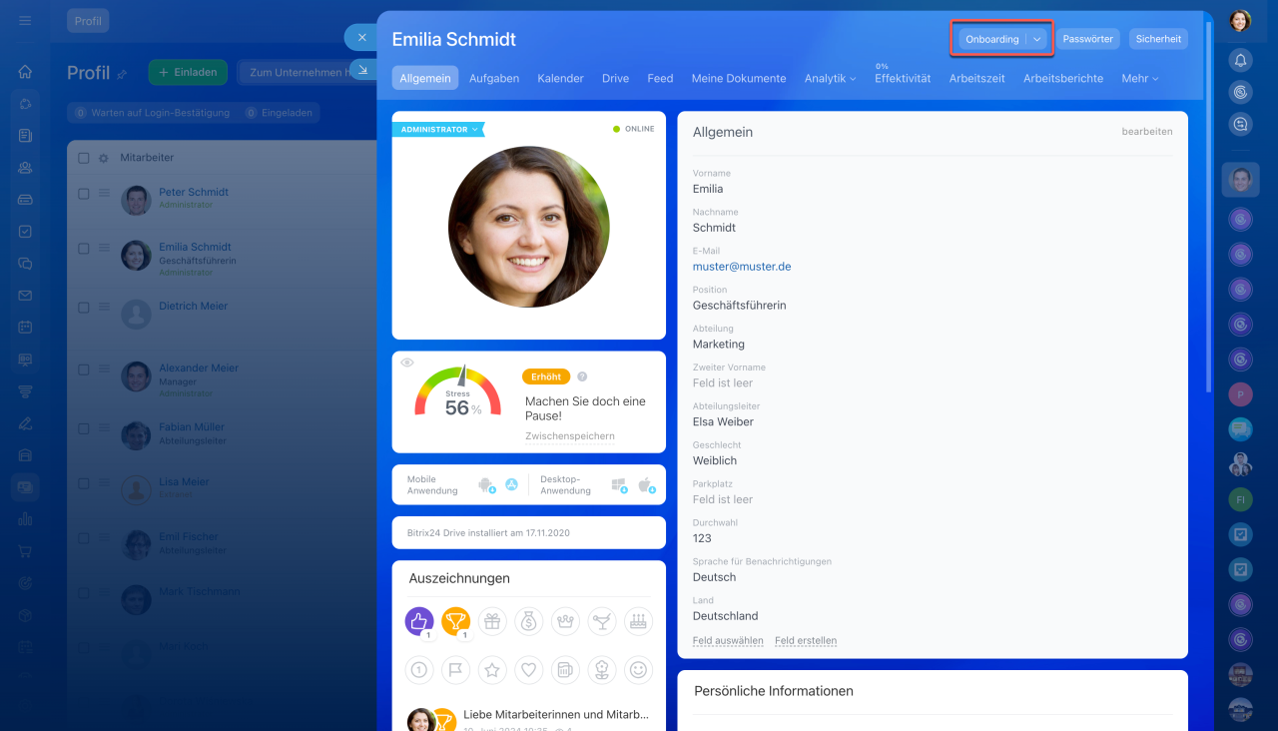This screenshot has height=731, width=1278.
Task: Open notifications bell in right sidebar
Action: tap(1240, 60)
